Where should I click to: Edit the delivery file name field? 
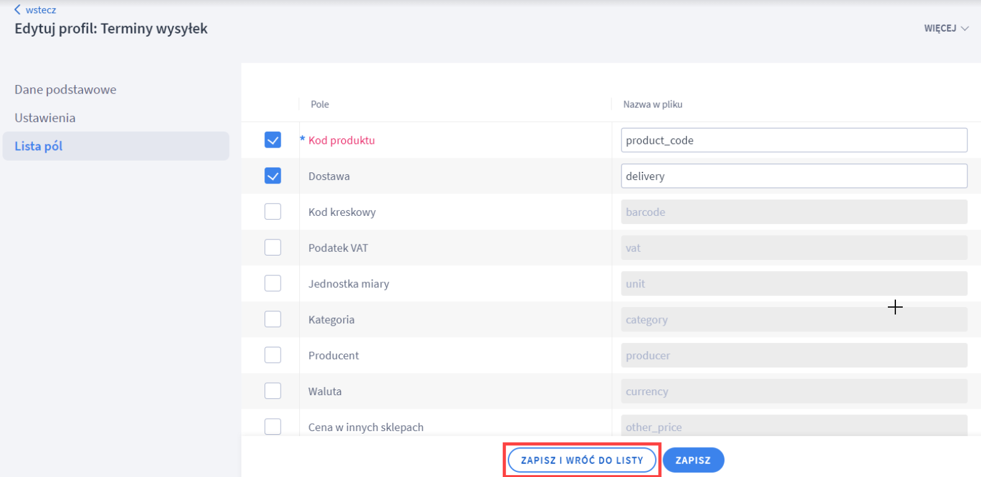793,176
